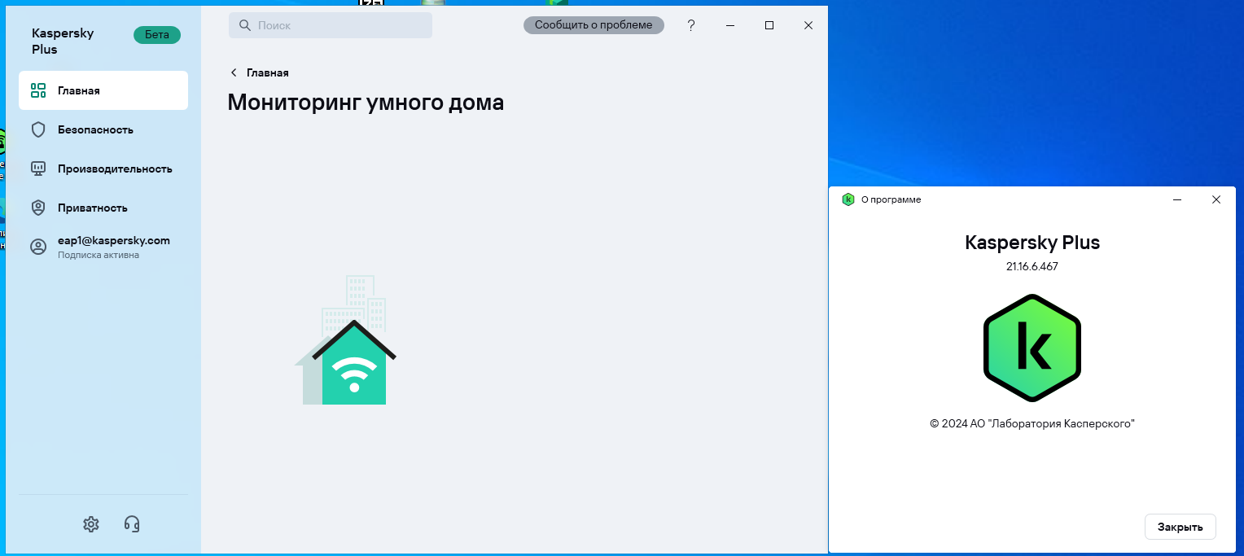Open the Главная section in sidebar
The height and width of the screenshot is (556, 1244).
[103, 90]
